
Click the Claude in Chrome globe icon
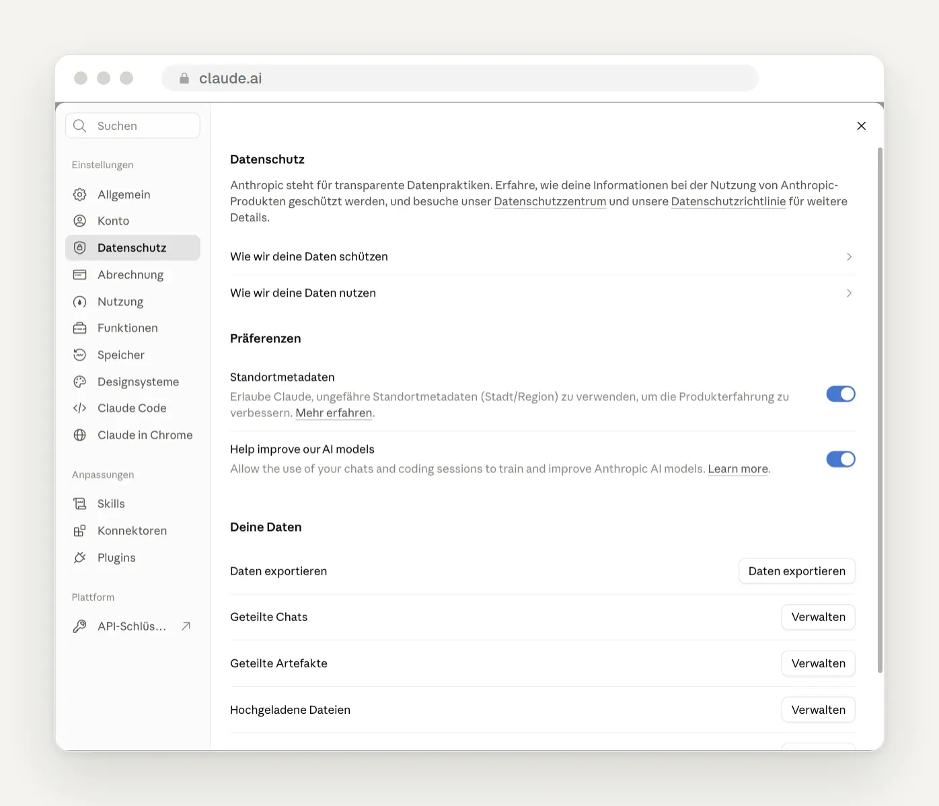pyautogui.click(x=79, y=435)
